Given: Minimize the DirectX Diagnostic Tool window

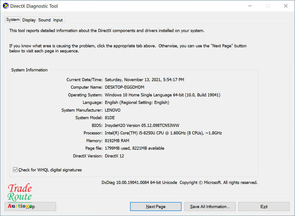Looking at the screenshot, I should (x=250, y=6).
